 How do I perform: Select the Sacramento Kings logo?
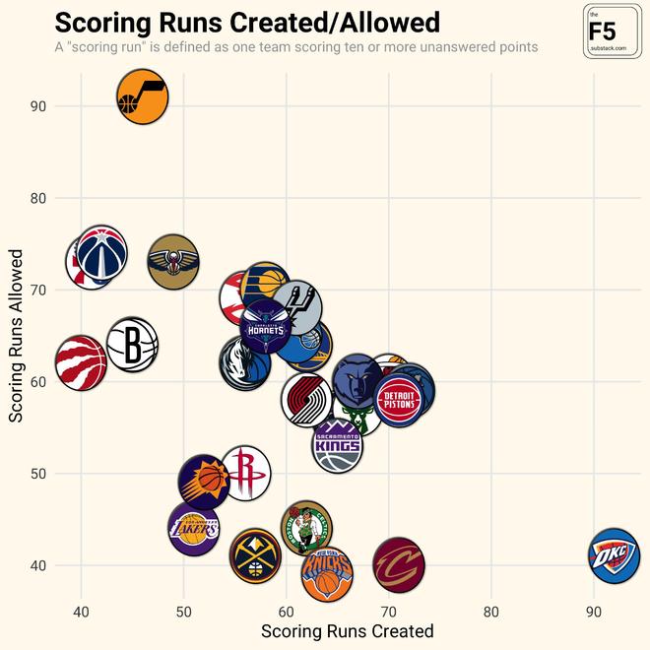[x=340, y=444]
